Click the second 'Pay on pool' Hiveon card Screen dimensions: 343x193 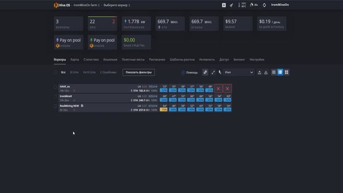click(x=102, y=42)
